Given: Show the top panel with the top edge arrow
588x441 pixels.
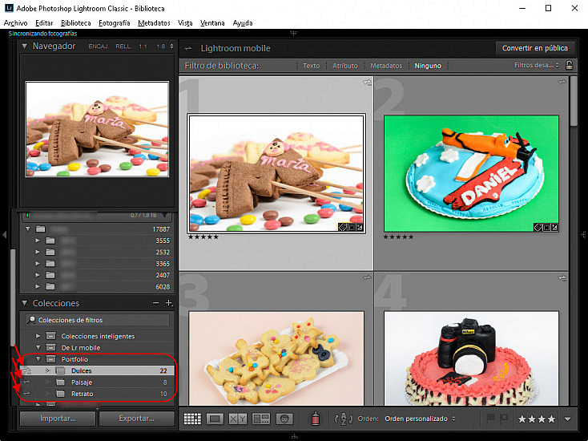Looking at the screenshot, I should [x=294, y=34].
